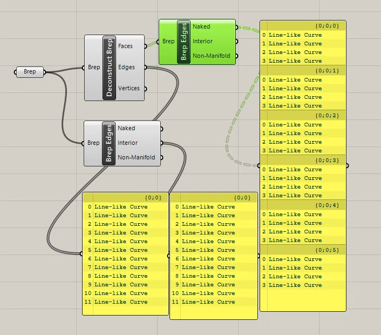381x335 pixels.
Task: Click item 0 under branch {0;0;4}
Action: point(303,215)
